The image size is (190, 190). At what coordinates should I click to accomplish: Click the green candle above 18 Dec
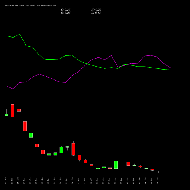tap(31, 135)
